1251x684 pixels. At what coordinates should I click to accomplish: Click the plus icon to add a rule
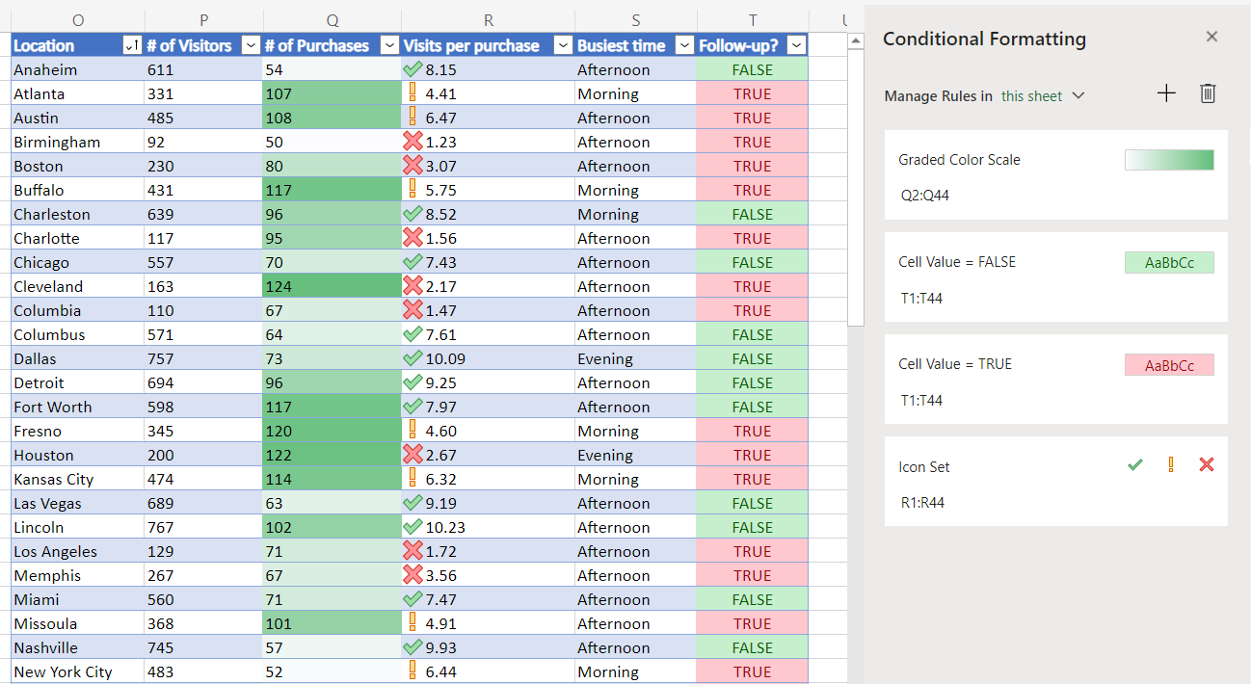click(1166, 93)
